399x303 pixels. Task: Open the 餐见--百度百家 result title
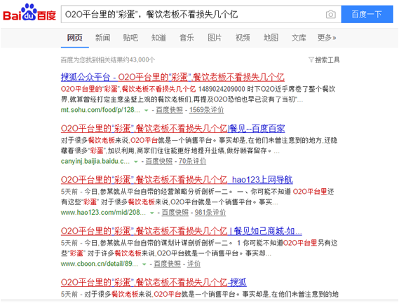(173, 129)
